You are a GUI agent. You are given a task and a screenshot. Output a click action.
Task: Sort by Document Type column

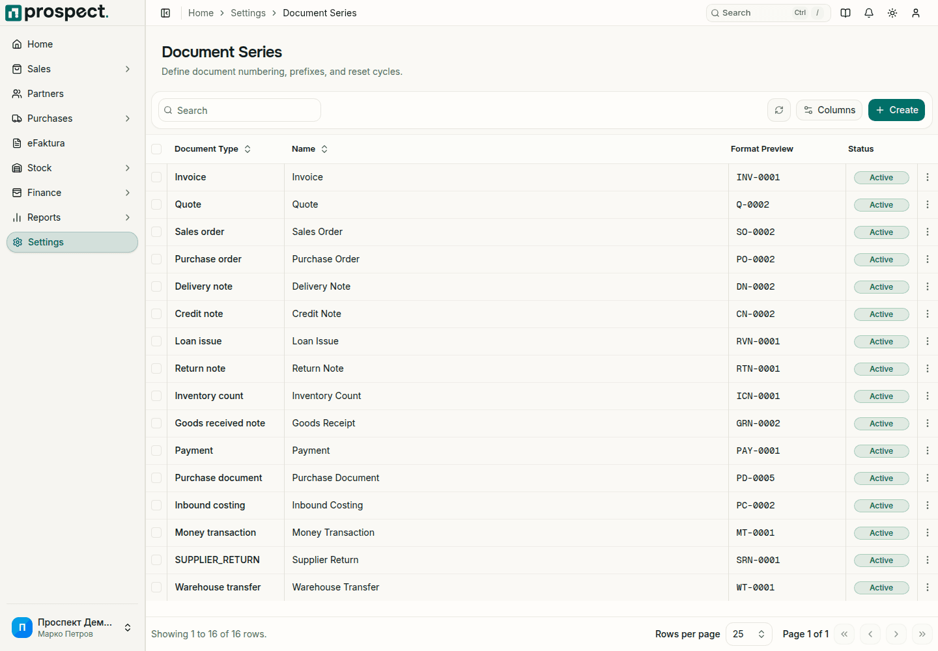point(213,149)
